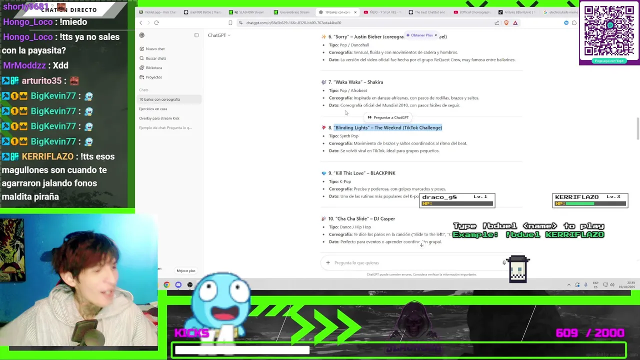Switch to 'SLASH096 Stream' browser tab
Viewport: 640px width, 360px height.
[x=248, y=12]
